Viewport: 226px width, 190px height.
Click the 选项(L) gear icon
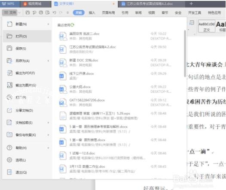[9, 160]
